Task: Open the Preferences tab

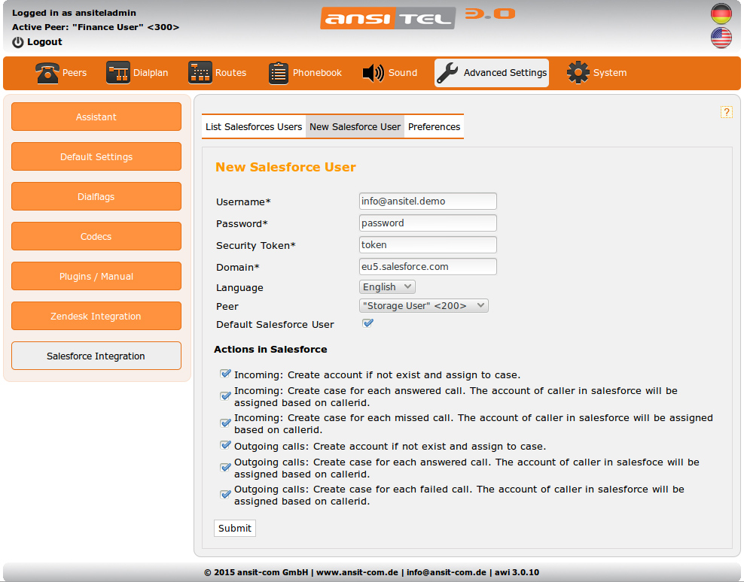Action: pos(434,127)
